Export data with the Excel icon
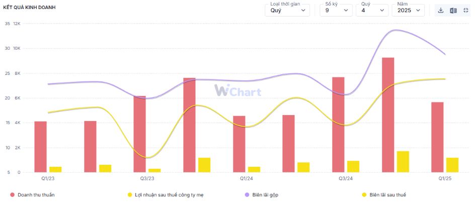The height and width of the screenshot is (202, 475). pos(453,11)
